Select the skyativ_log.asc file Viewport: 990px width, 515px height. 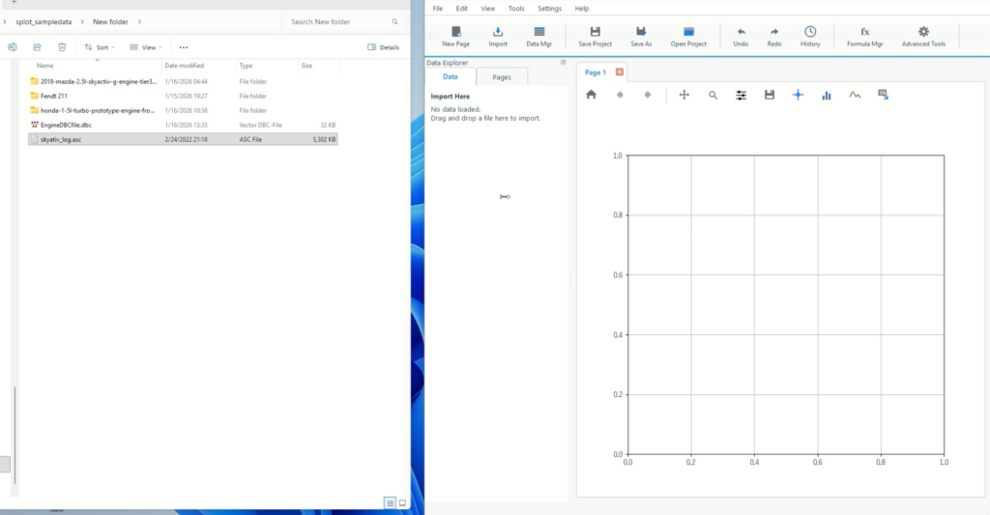(x=60, y=139)
